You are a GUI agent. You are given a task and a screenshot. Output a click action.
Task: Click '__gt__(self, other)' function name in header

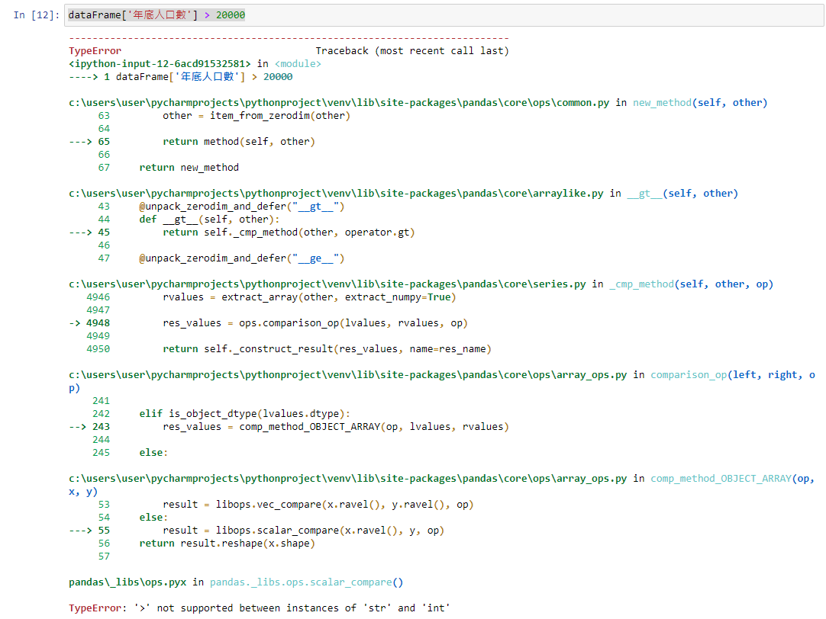tap(682, 194)
